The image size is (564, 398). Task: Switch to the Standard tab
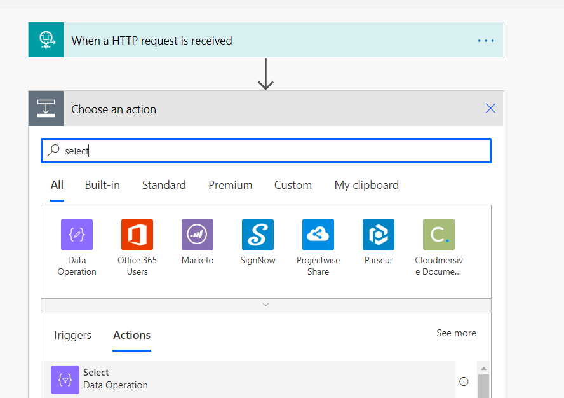(164, 185)
